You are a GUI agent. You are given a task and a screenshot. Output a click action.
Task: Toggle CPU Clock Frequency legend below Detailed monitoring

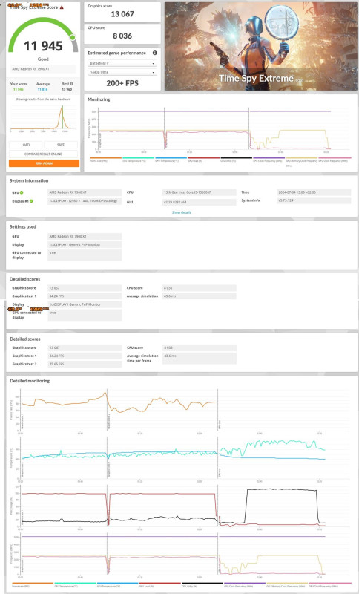point(244,584)
